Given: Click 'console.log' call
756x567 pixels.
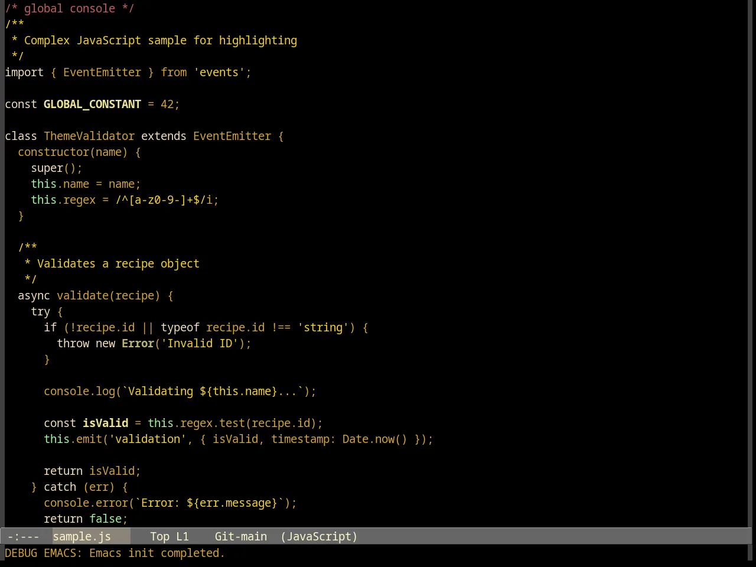Looking at the screenshot, I should (79, 391).
